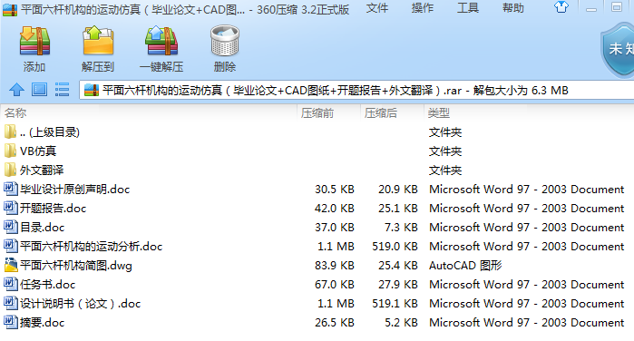Select file 平面六杆机构的运动分析.doc
Viewport: 634px width, 341px height.
[x=91, y=246]
